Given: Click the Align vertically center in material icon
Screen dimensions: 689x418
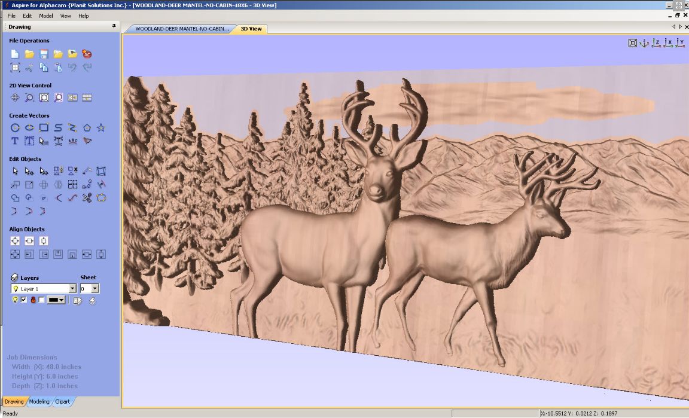Looking at the screenshot, I should (44, 241).
